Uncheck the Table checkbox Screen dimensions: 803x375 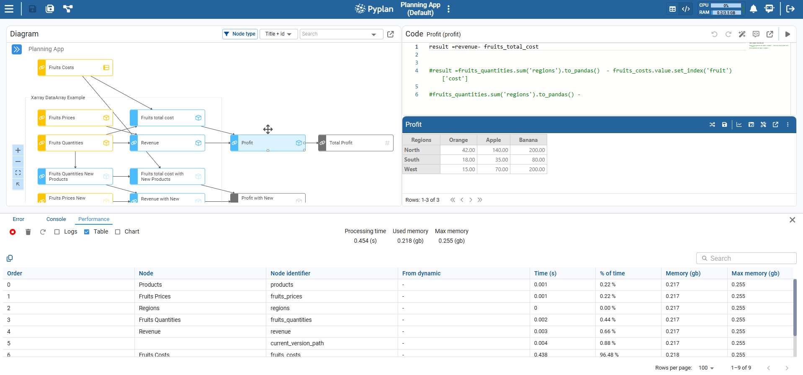tap(87, 232)
